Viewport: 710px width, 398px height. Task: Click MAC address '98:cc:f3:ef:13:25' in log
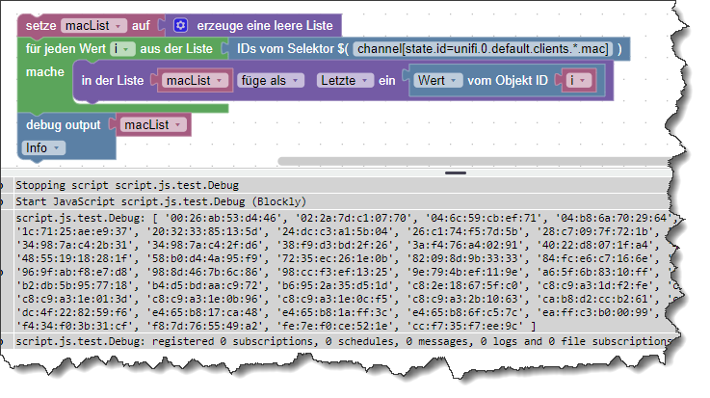pos(335,272)
